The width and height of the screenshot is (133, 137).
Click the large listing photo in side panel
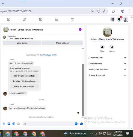pyautogui.click(x=107, y=32)
